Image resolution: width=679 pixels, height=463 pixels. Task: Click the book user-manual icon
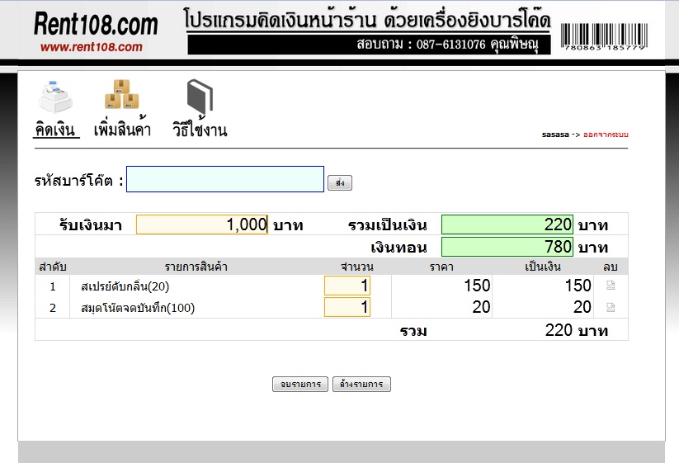(199, 96)
